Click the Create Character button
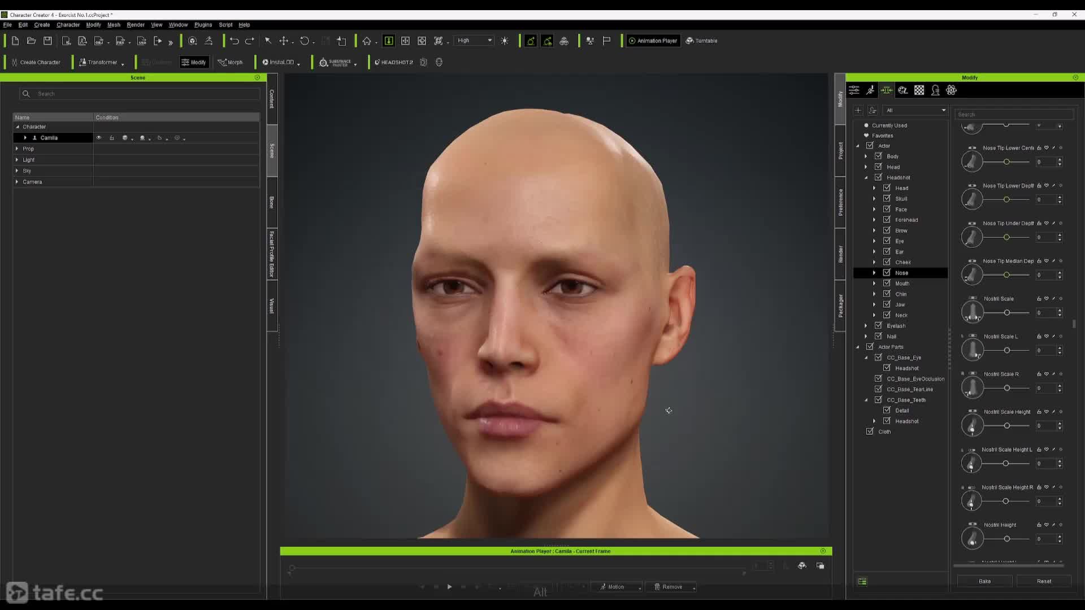The height and width of the screenshot is (610, 1085). coord(36,62)
